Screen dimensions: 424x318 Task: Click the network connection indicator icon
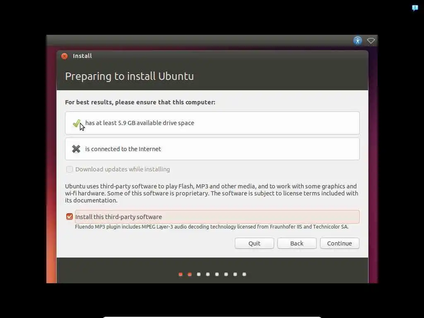pyautogui.click(x=371, y=41)
